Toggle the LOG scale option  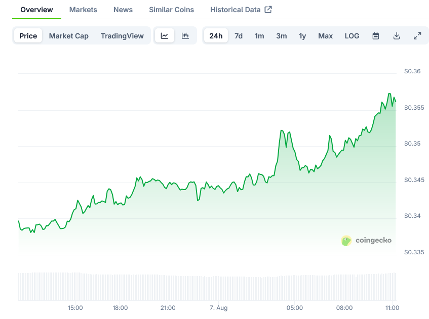[352, 36]
